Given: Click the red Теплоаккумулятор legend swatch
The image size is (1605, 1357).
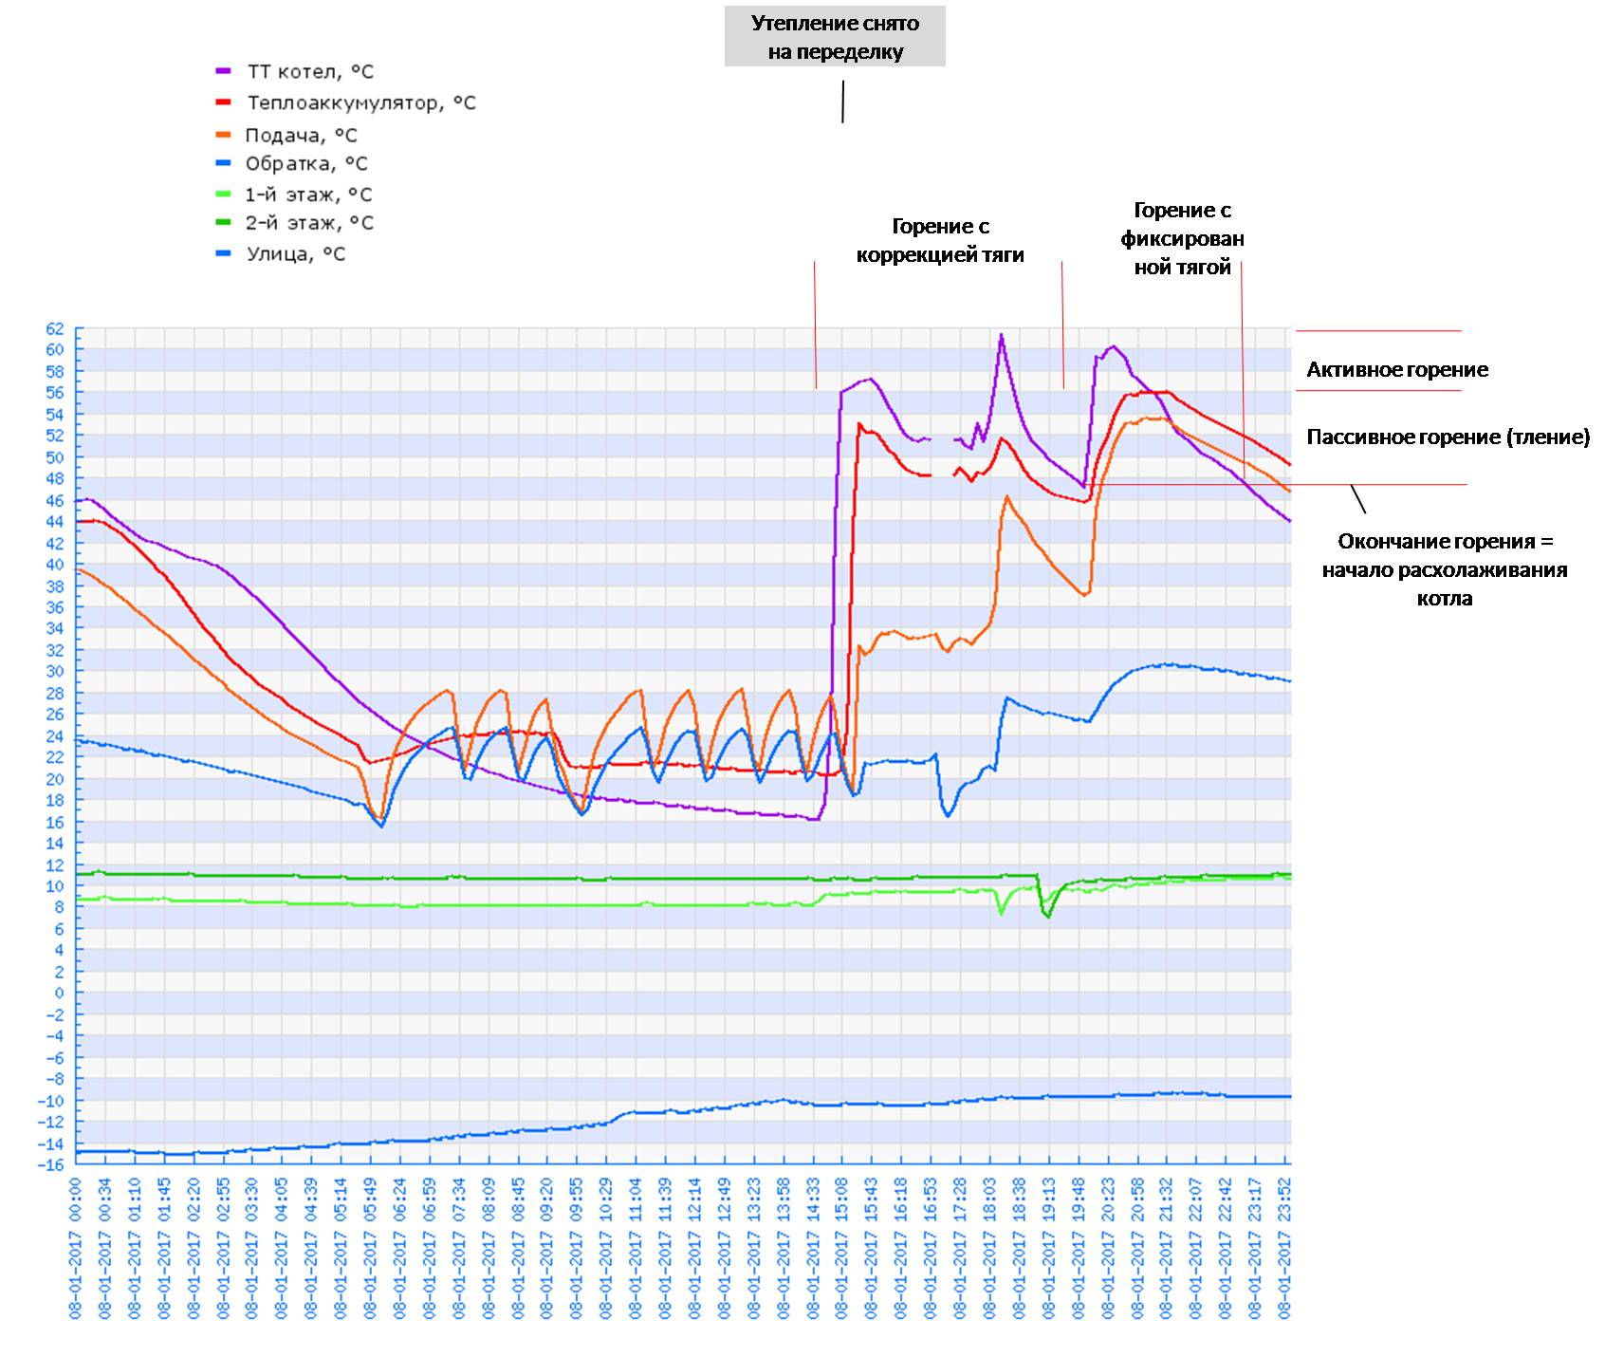Looking at the screenshot, I should tap(224, 102).
